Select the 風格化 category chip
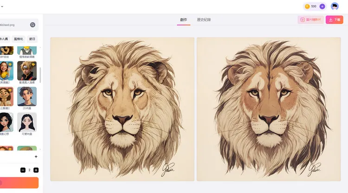 tap(19, 39)
